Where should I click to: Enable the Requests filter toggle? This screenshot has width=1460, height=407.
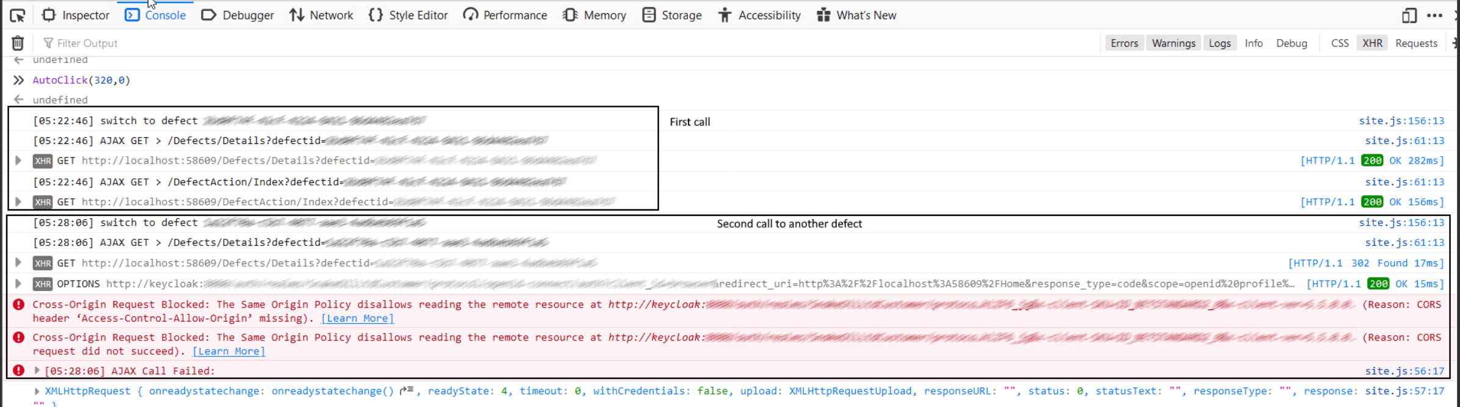coord(1416,43)
